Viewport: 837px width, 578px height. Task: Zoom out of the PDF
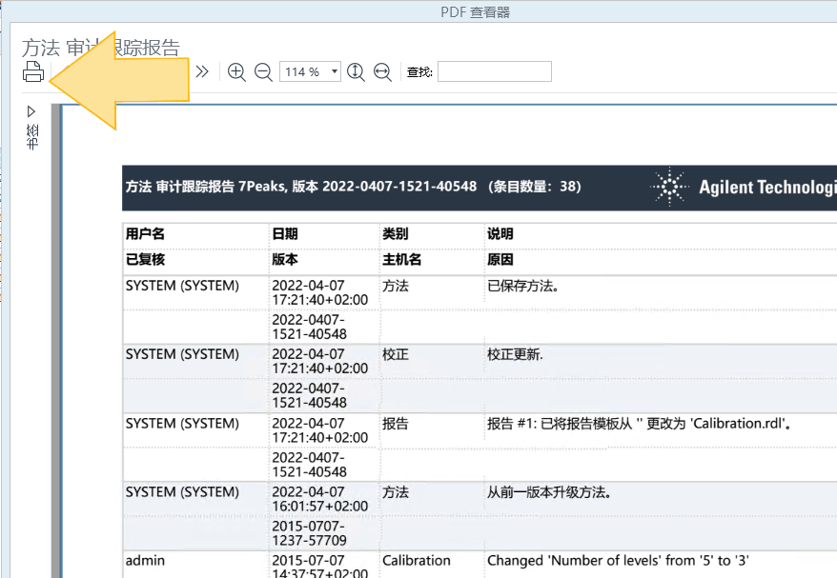coord(263,71)
